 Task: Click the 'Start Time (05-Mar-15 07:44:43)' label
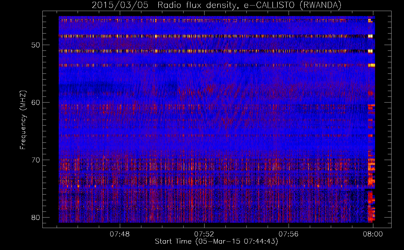[x=216, y=241]
